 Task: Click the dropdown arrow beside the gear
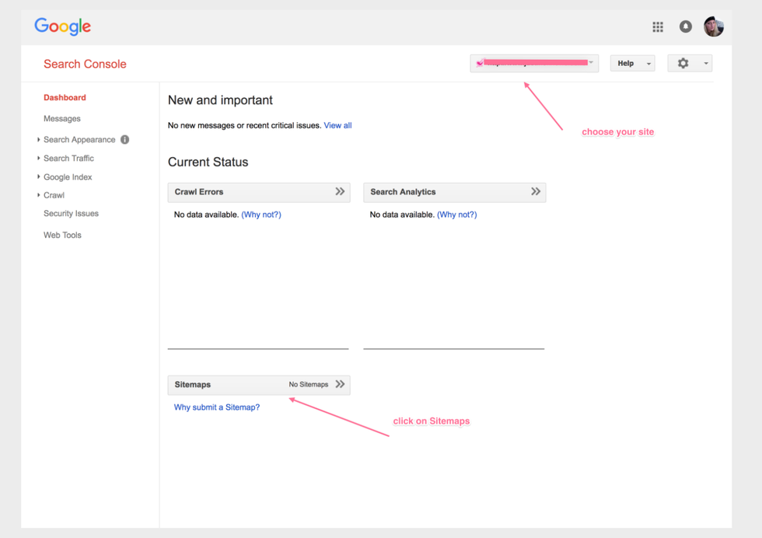tap(706, 63)
